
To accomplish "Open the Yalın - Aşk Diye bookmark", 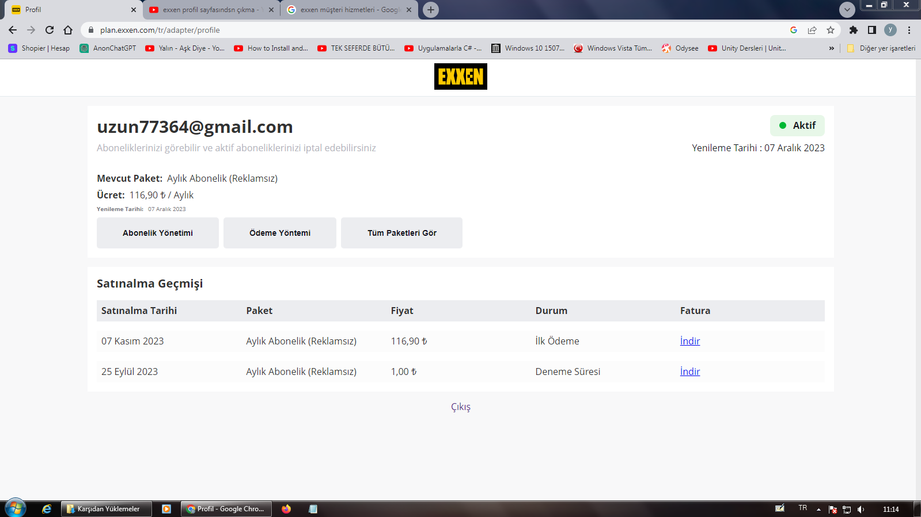I will tap(185, 48).
